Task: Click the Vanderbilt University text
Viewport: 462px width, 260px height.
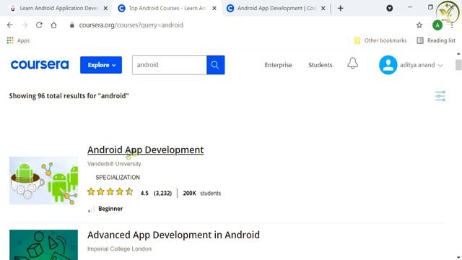Action: (x=114, y=164)
